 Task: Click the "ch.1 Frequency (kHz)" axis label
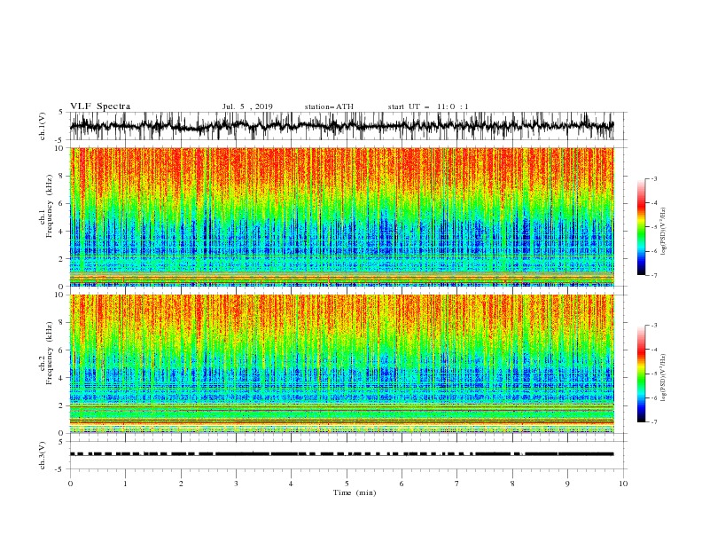pyautogui.click(x=46, y=206)
